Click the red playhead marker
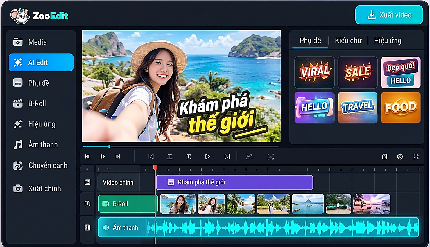Screen dimensions: 430x247 click(155, 168)
